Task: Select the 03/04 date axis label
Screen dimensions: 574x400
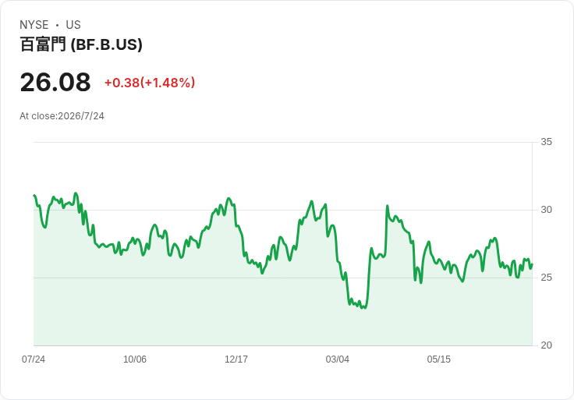Action: tap(338, 359)
